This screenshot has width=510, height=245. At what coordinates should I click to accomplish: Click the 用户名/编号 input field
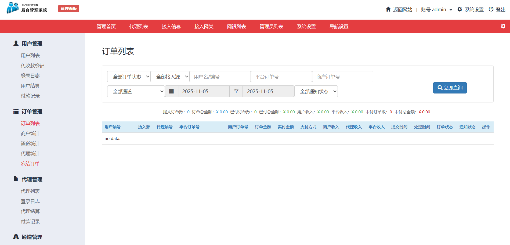pyautogui.click(x=220, y=77)
